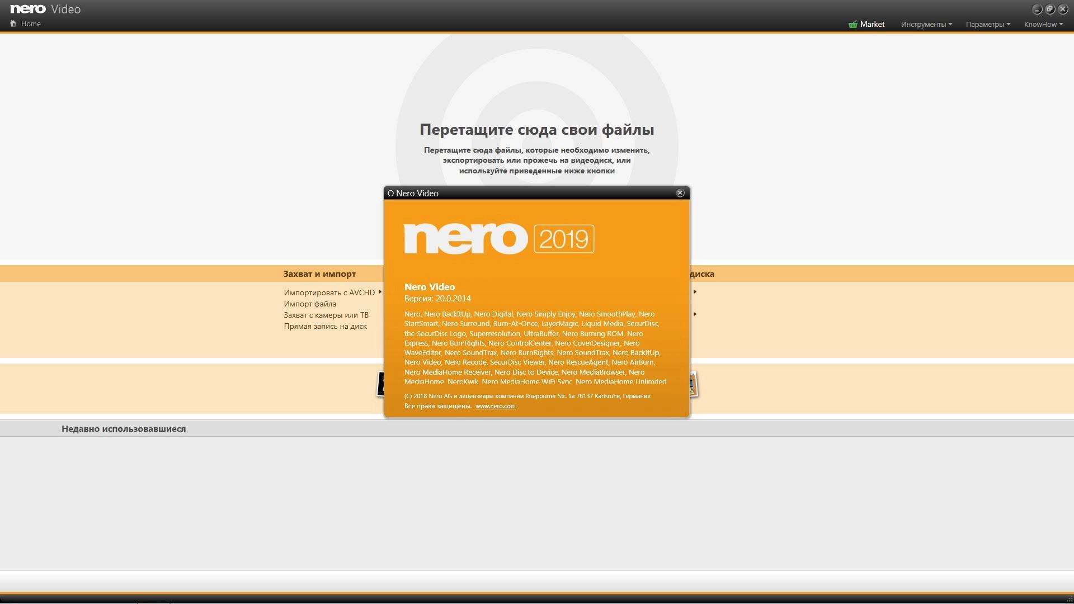
Task: Close the About Nero Video dialog
Action: [x=680, y=193]
